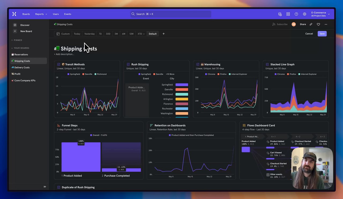This screenshot has width=343, height=199.
Task: Select the 3M date range
Action: click(x=116, y=34)
